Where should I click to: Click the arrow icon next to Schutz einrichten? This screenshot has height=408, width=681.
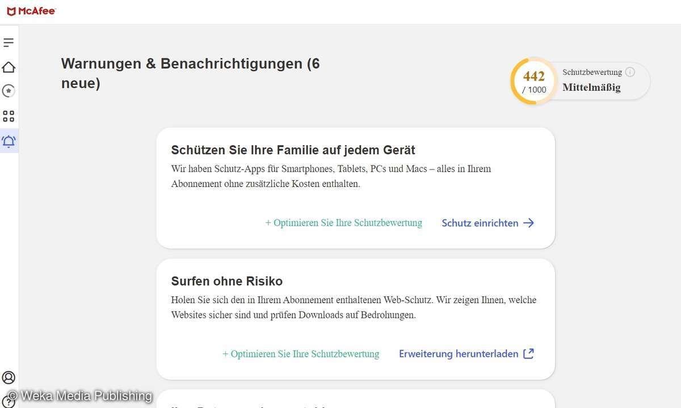pyautogui.click(x=528, y=223)
